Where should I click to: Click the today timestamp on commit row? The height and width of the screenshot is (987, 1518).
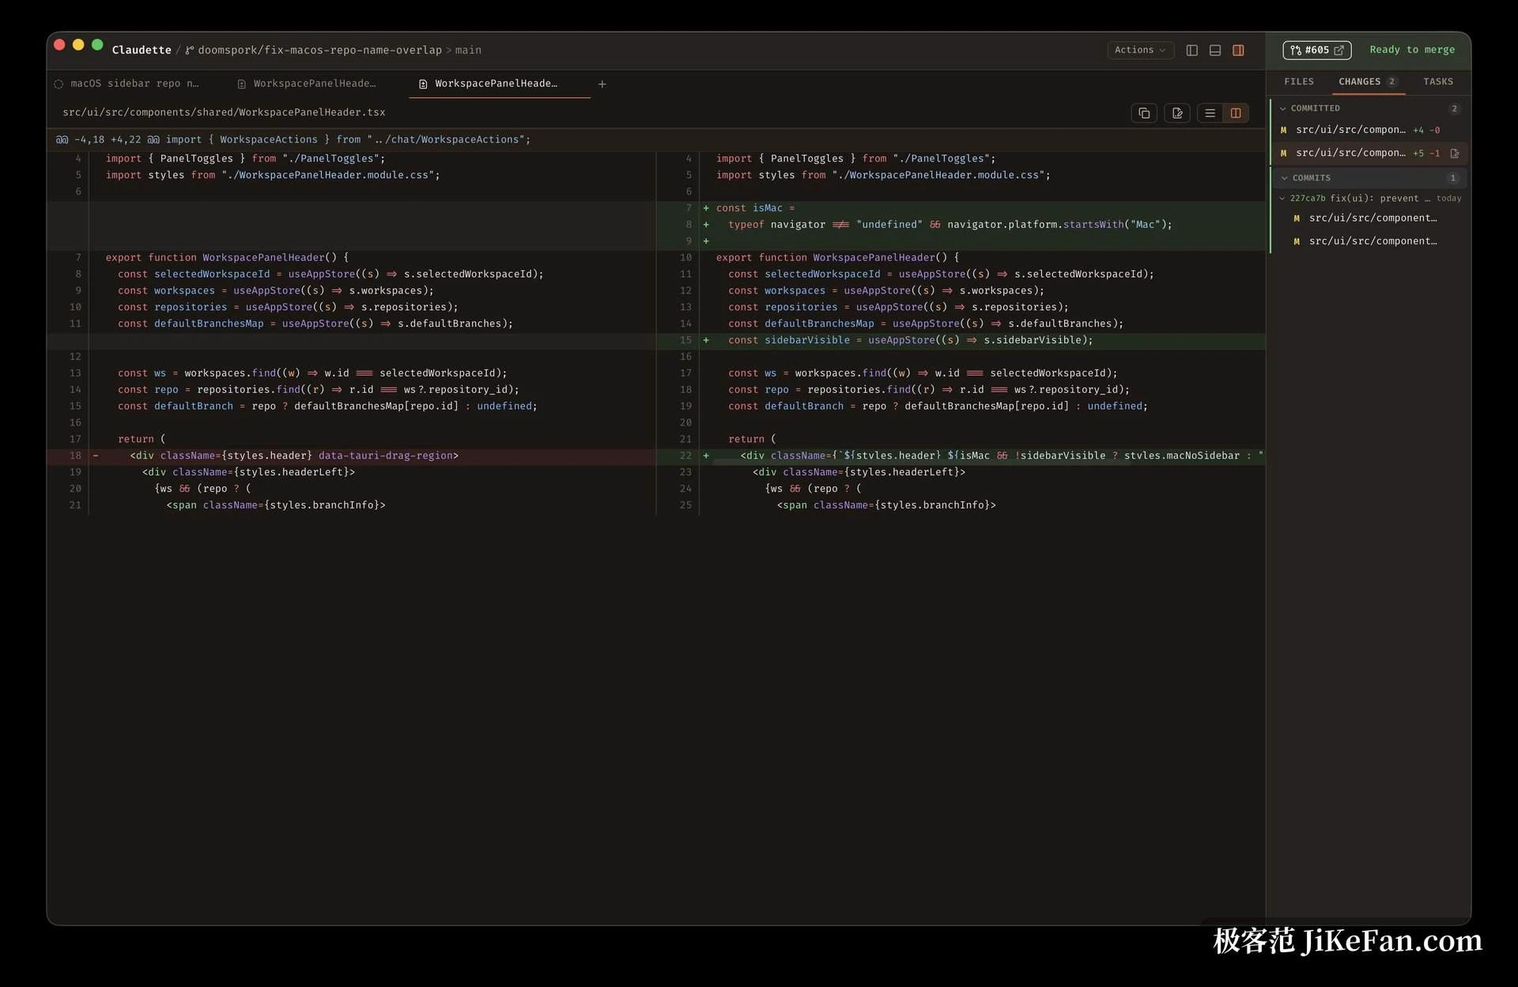point(1448,199)
